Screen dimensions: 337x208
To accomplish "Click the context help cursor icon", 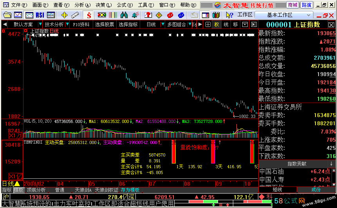I will [229, 15].
